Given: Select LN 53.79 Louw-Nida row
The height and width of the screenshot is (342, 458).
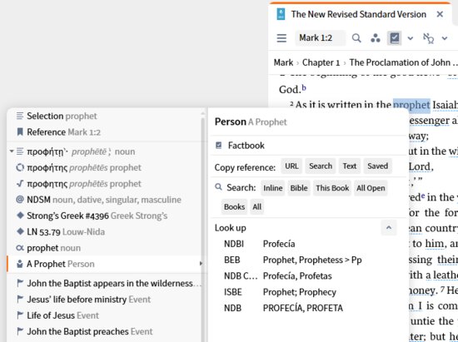Looking at the screenshot, I should point(105,232).
